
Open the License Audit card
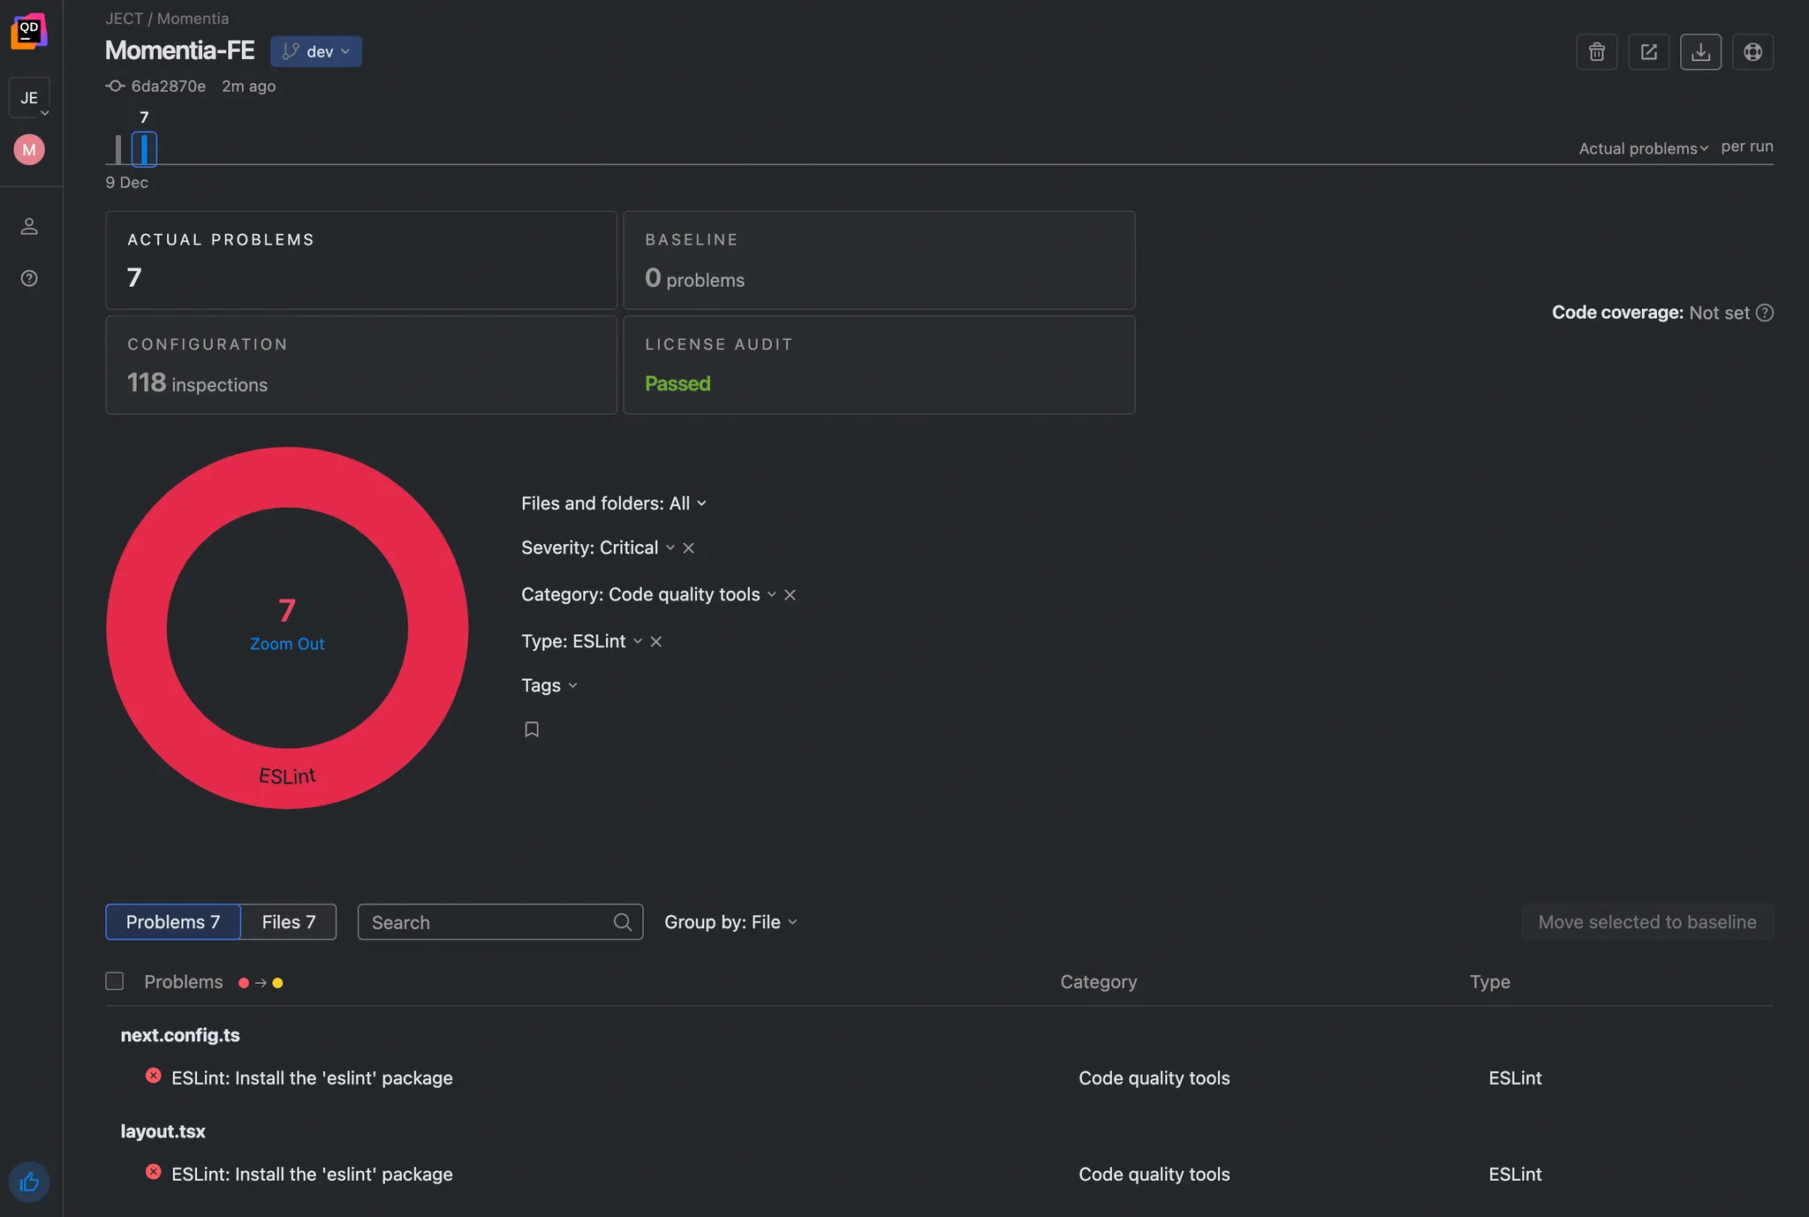click(x=879, y=365)
